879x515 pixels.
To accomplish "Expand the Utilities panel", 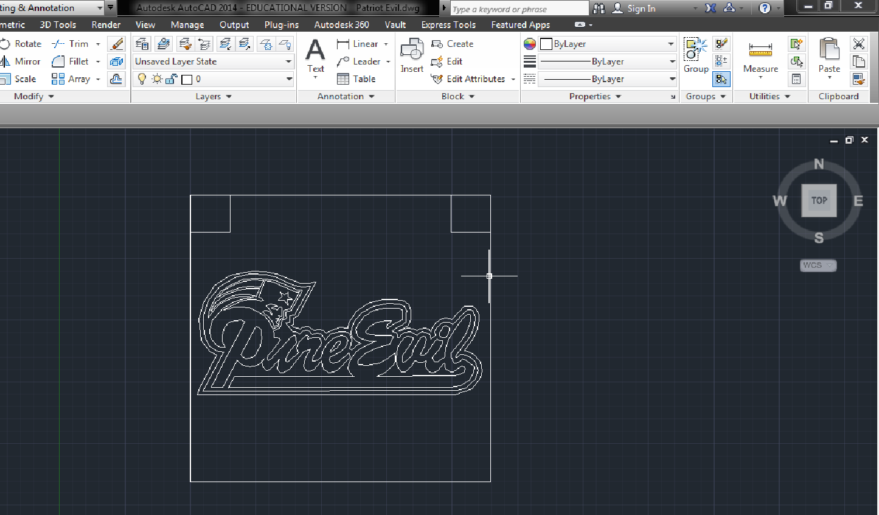I will (x=770, y=96).
